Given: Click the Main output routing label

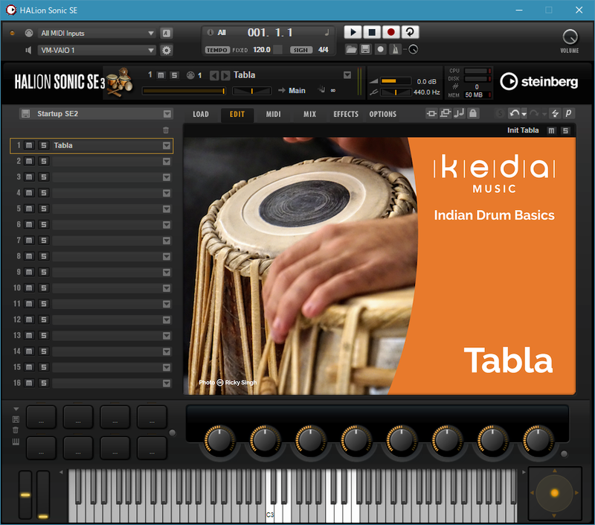Looking at the screenshot, I should point(297,91).
